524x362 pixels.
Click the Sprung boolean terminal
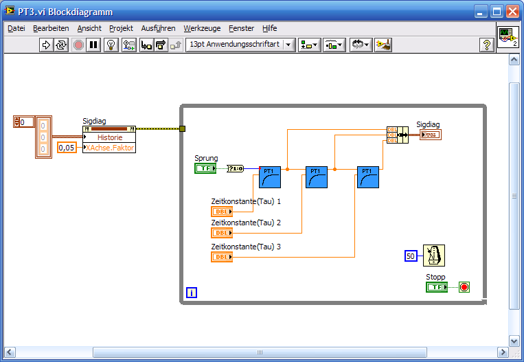tap(205, 168)
